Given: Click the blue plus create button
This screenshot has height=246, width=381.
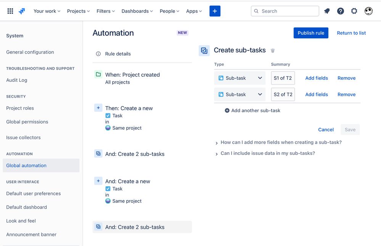Looking at the screenshot, I should [x=215, y=11].
